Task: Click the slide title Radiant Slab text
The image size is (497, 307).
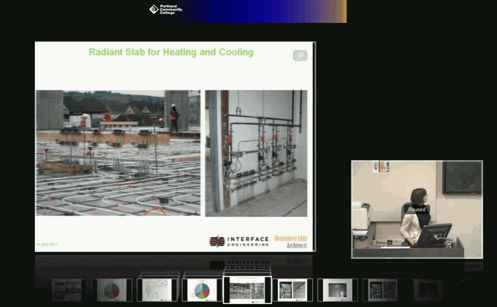Action: pyautogui.click(x=170, y=52)
